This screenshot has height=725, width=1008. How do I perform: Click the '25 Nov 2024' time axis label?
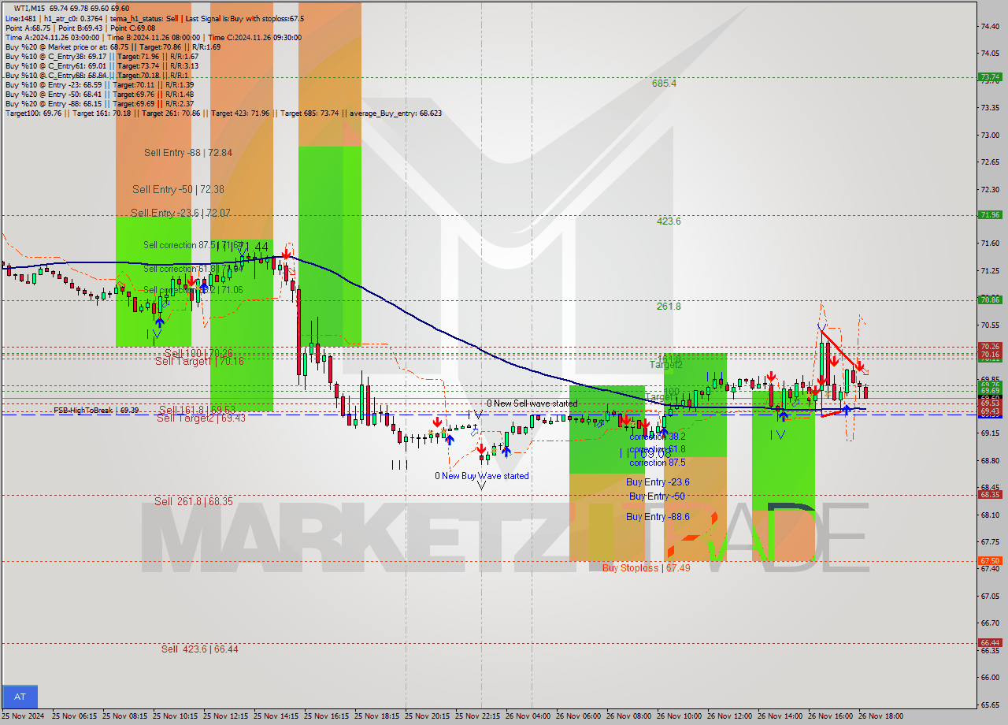pyautogui.click(x=24, y=716)
